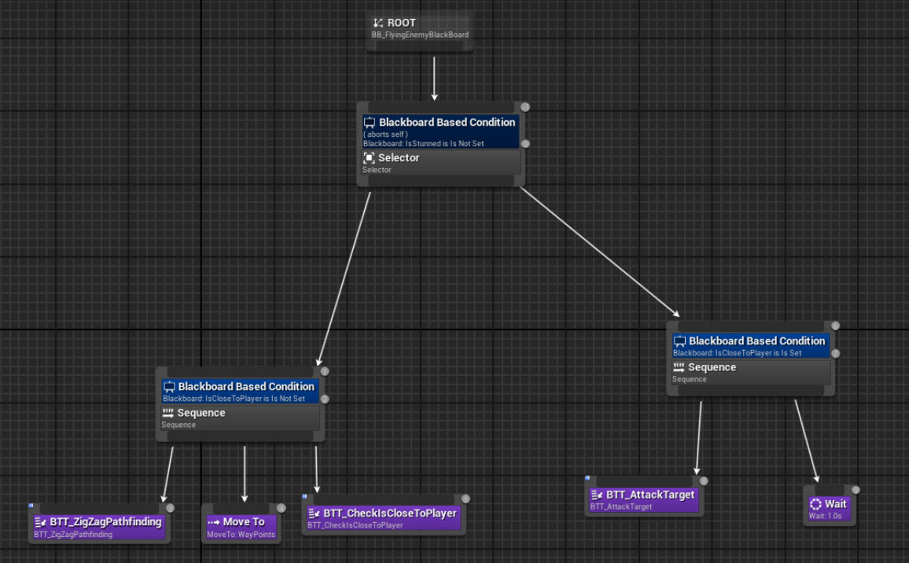Click bottom output pin of left Sequence node
The height and width of the screenshot is (563, 909).
click(x=240, y=436)
